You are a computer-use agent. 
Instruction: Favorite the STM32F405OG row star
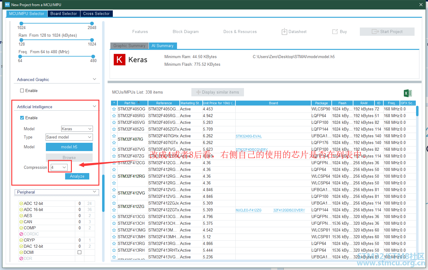pyautogui.click(x=114, y=109)
